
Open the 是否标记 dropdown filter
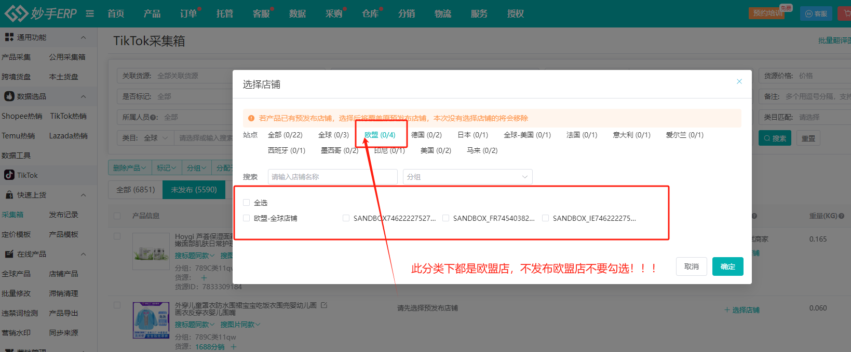tap(174, 96)
